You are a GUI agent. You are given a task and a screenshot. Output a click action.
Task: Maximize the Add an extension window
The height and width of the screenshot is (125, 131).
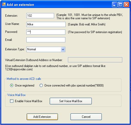(x=120, y=5)
